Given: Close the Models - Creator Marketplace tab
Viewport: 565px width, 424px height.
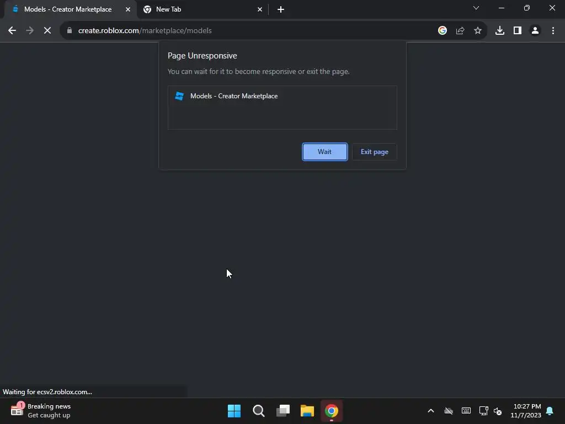Looking at the screenshot, I should point(128,9).
